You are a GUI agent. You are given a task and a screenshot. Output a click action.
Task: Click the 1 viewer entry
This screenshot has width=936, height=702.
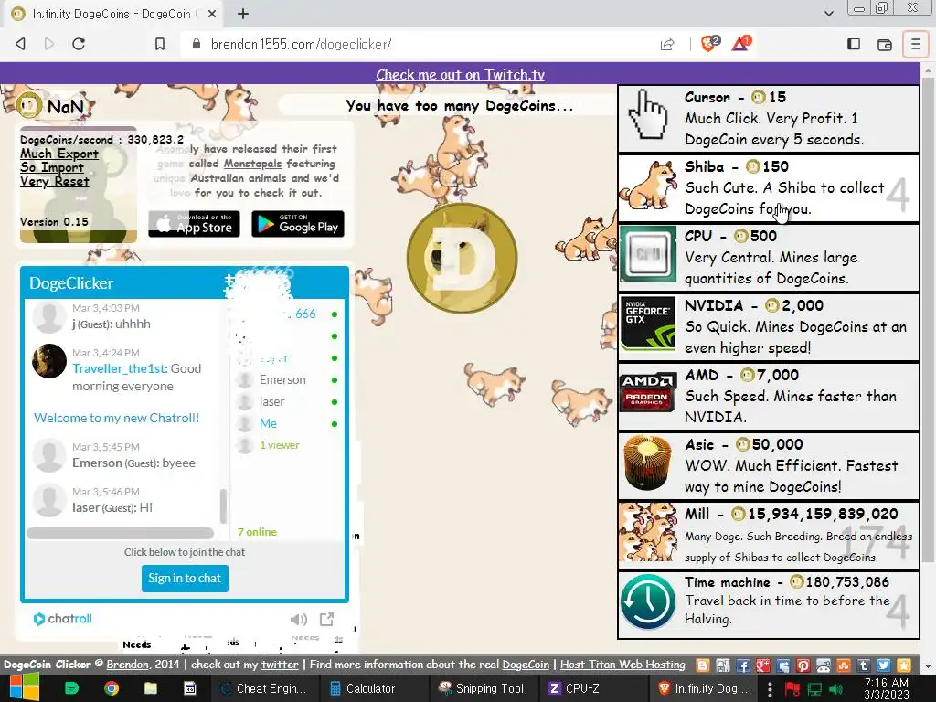coord(280,445)
